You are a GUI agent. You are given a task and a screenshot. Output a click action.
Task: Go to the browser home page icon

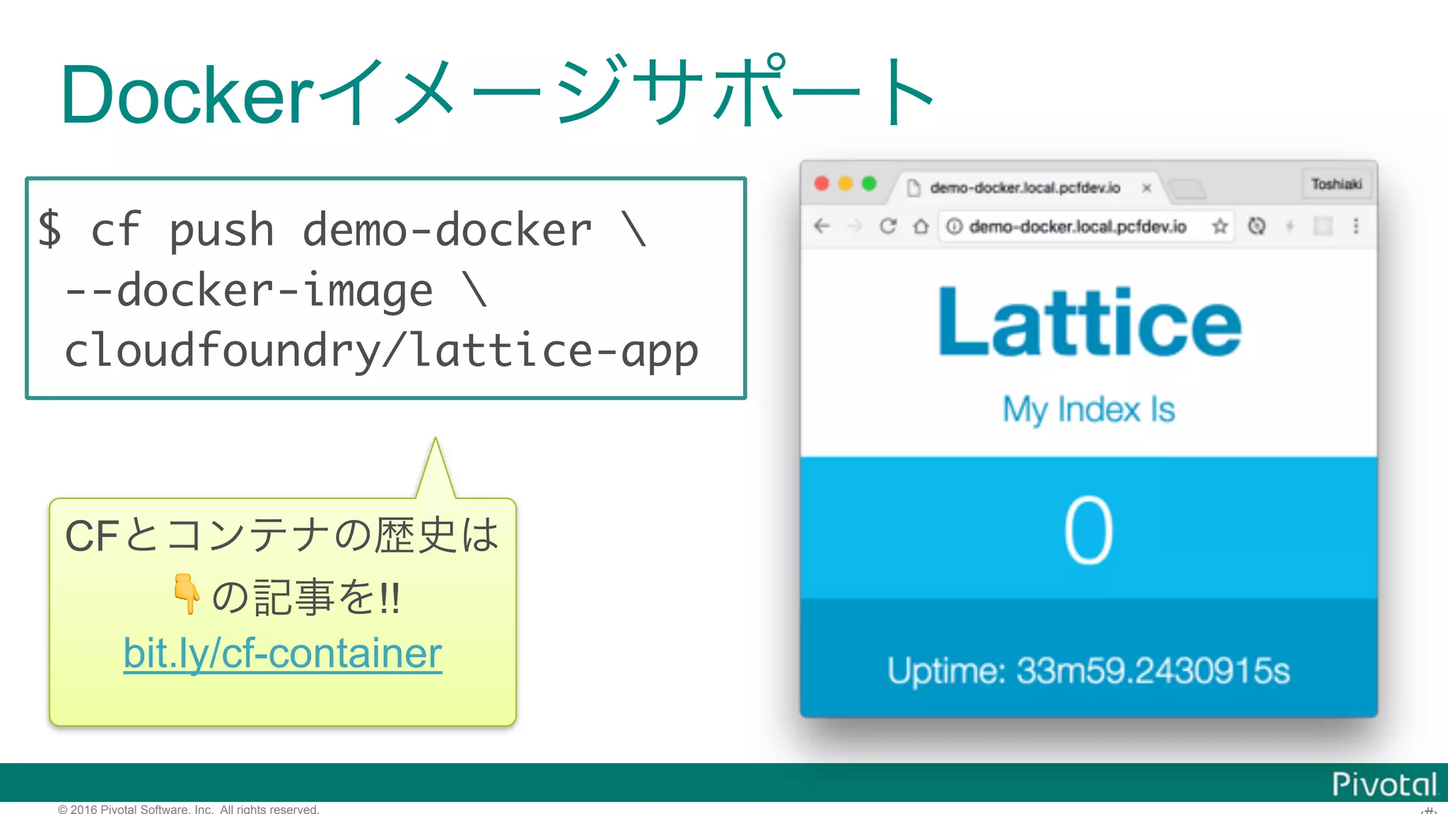(921, 226)
